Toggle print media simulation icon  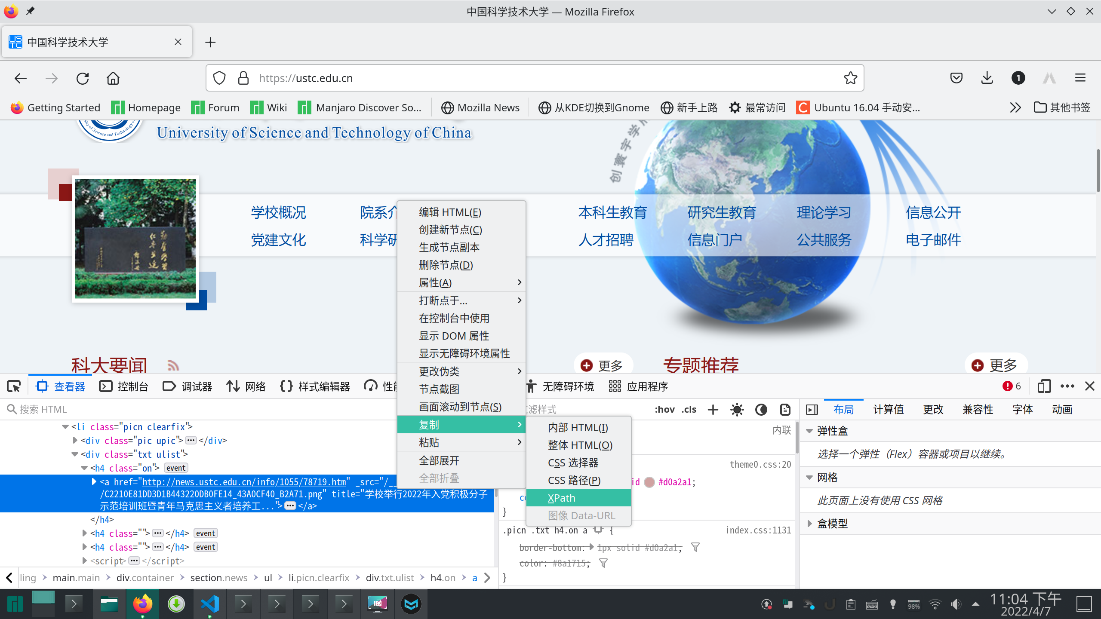(x=785, y=410)
